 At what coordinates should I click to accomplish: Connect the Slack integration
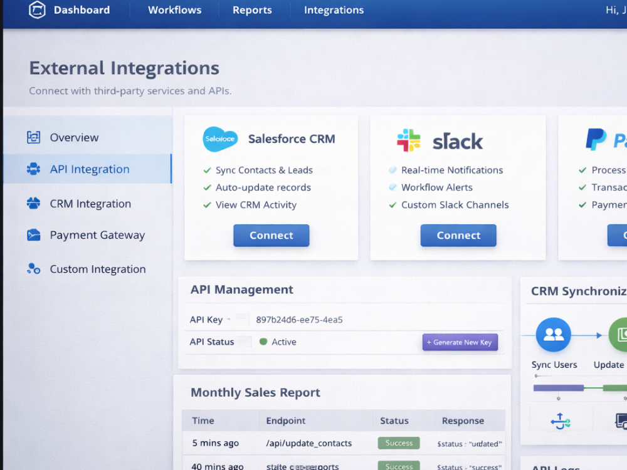pyautogui.click(x=458, y=236)
